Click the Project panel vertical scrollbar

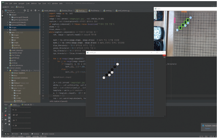[40, 54]
